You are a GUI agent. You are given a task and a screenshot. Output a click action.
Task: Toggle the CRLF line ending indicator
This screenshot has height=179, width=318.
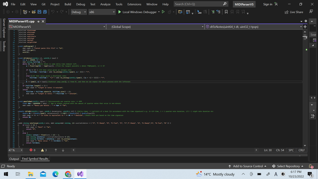pyautogui.click(x=302, y=150)
